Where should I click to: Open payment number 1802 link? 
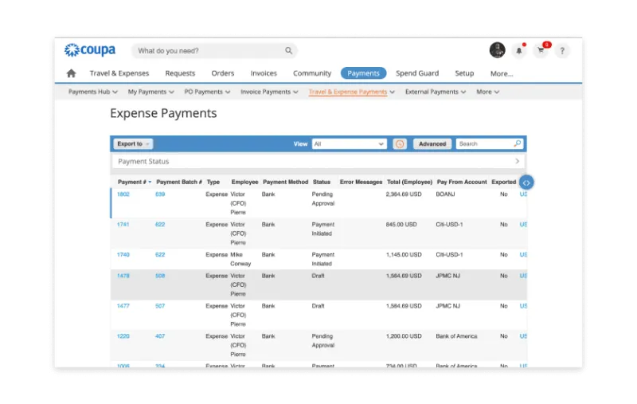[x=123, y=194]
